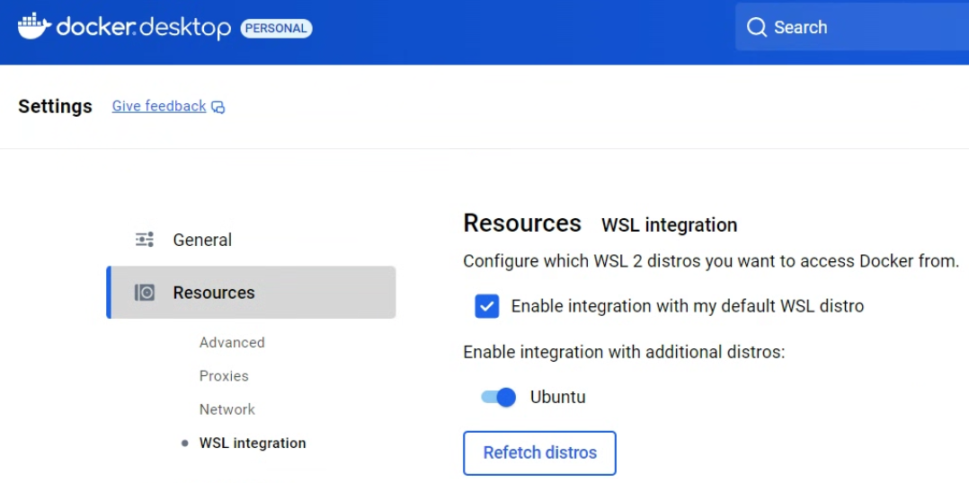Open the Network sub-section
This screenshot has height=483, width=969.
click(227, 409)
